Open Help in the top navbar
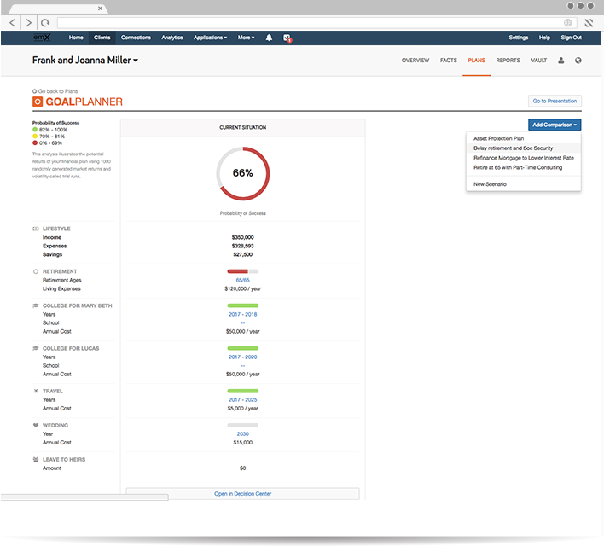This screenshot has width=604, height=546. pyautogui.click(x=544, y=38)
